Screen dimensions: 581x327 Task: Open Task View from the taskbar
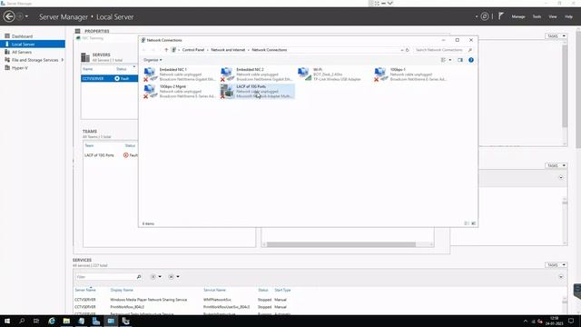tap(36, 321)
